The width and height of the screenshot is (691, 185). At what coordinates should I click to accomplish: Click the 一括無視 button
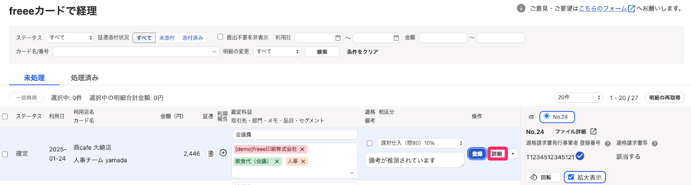26,98
